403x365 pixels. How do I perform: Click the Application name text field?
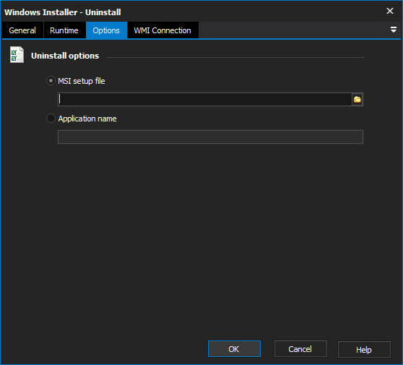(x=210, y=137)
